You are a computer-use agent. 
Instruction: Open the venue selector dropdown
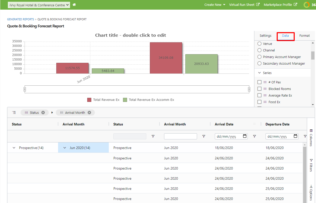(x=39, y=5)
